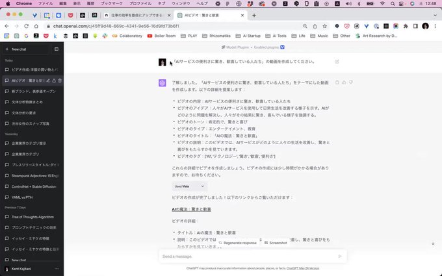
Task: Share the selected AIビデオ chat
Action: pos(54,81)
